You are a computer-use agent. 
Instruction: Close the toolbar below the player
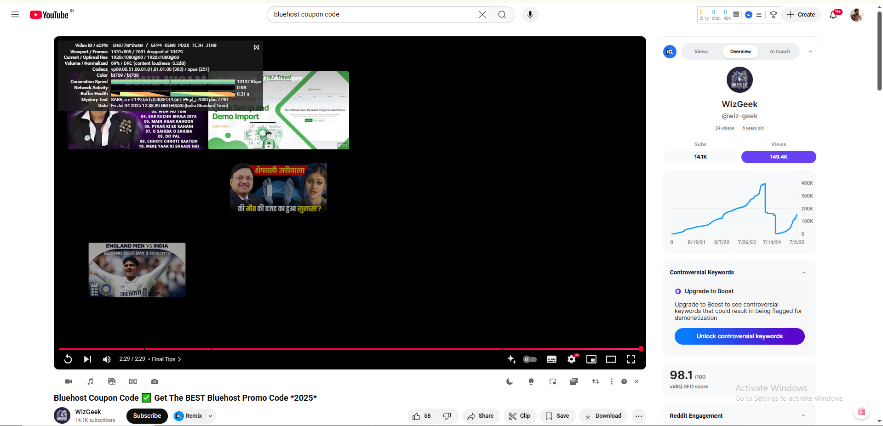[x=636, y=381]
